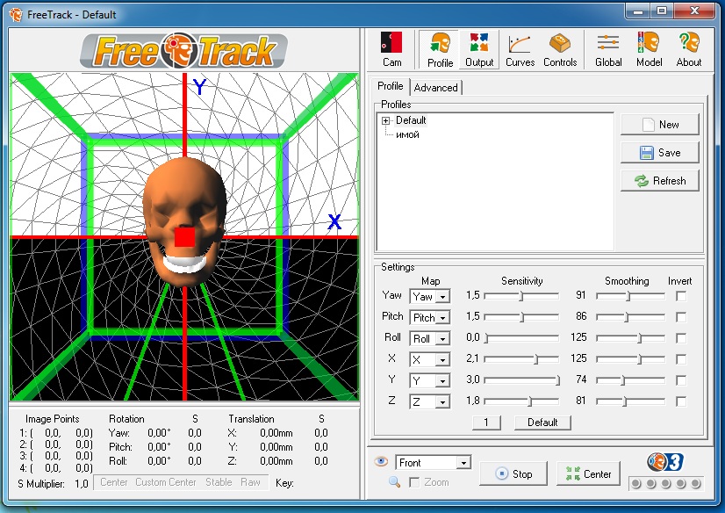
Task: Select the Default profile entry
Action: tap(411, 120)
